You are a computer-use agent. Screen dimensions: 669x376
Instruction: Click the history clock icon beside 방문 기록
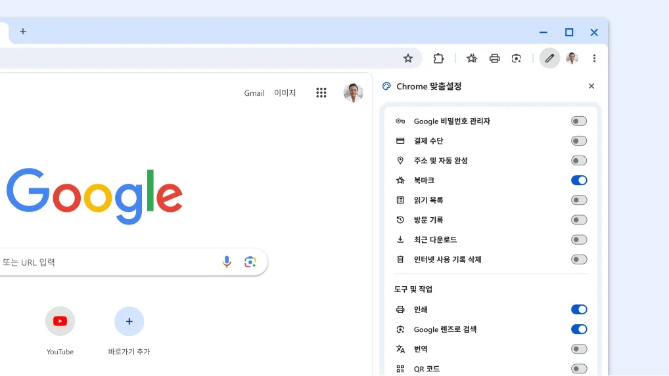click(x=400, y=220)
